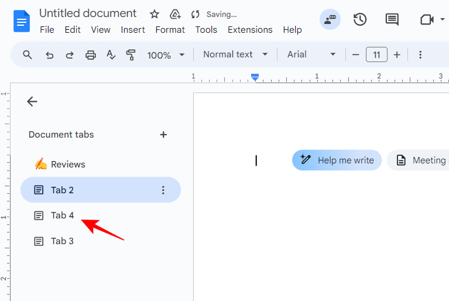Viewport: 449px width, 301px height.
Task: Activate the paint format roller
Action: pyautogui.click(x=131, y=55)
